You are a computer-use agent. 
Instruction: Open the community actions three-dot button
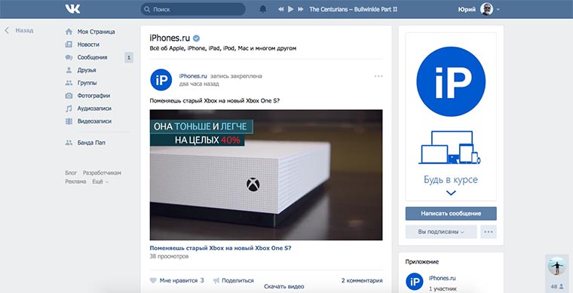[489, 232]
